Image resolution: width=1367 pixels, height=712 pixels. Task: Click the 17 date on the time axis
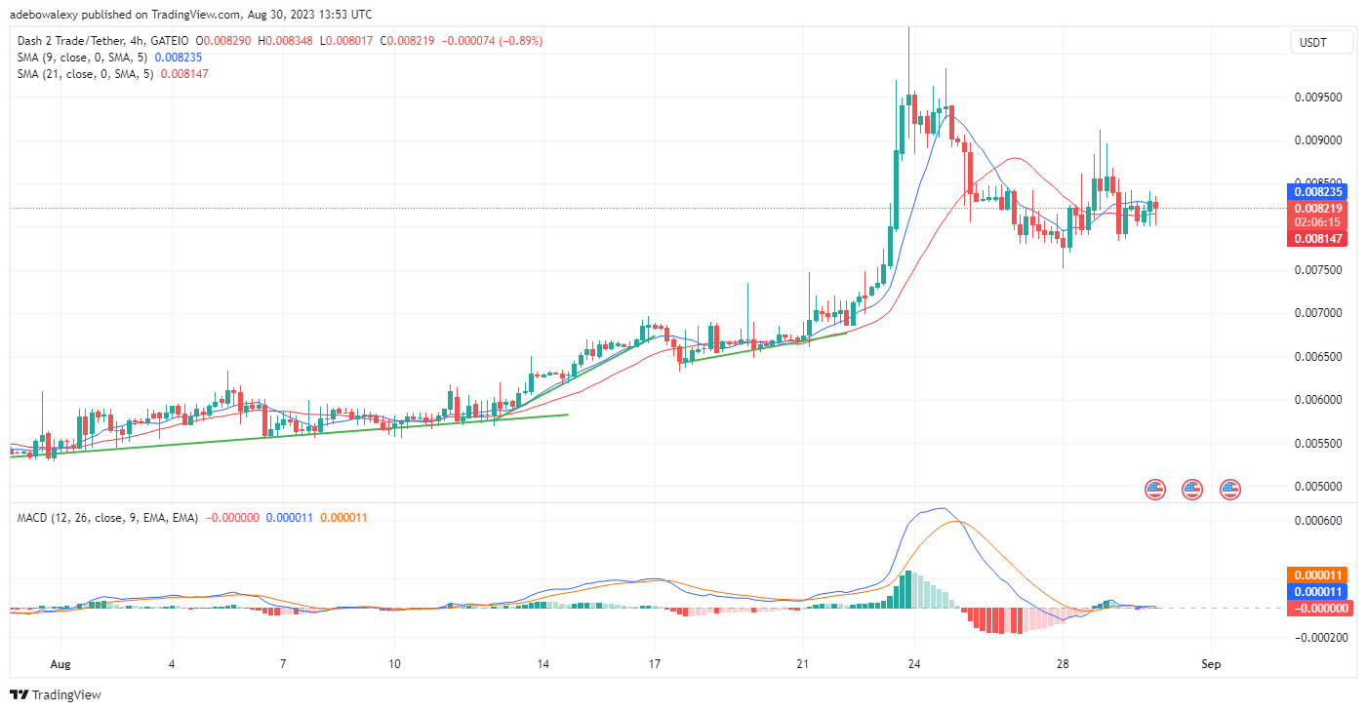pos(654,662)
